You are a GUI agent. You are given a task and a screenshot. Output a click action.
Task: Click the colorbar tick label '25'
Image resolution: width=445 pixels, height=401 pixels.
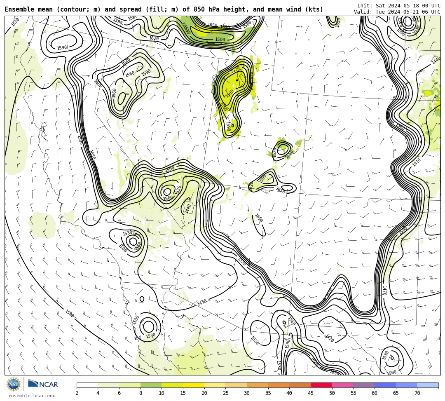(x=226, y=393)
